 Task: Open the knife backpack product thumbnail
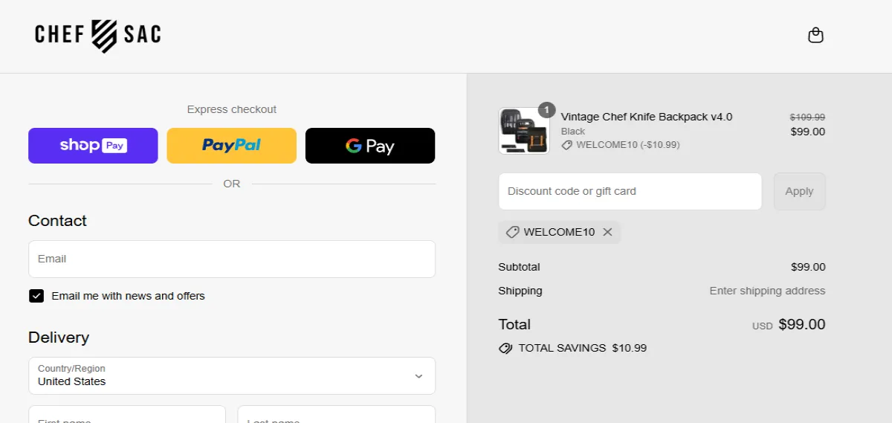tap(524, 131)
